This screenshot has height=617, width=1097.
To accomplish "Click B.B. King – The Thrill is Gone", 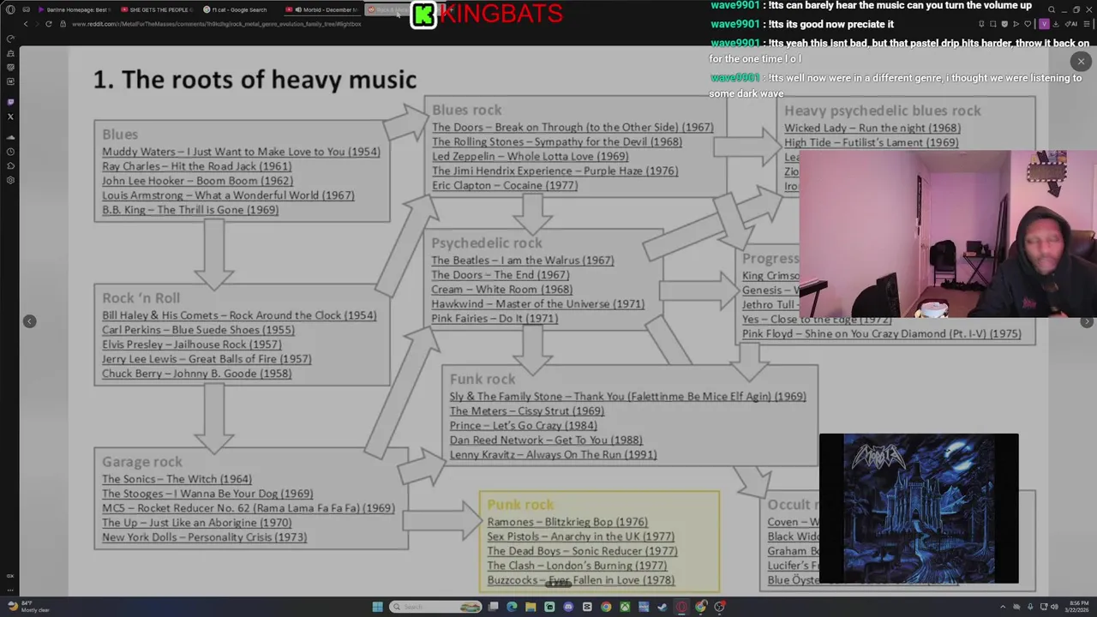I will [189, 210].
